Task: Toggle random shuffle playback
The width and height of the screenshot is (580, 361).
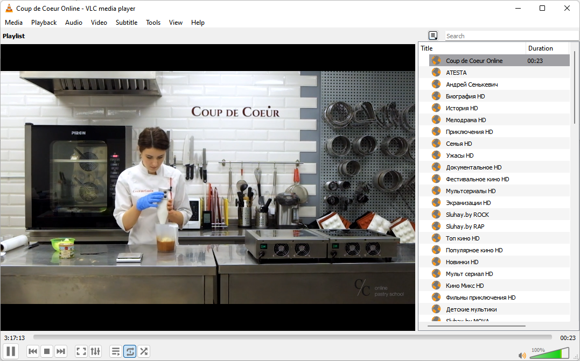Action: coord(144,351)
